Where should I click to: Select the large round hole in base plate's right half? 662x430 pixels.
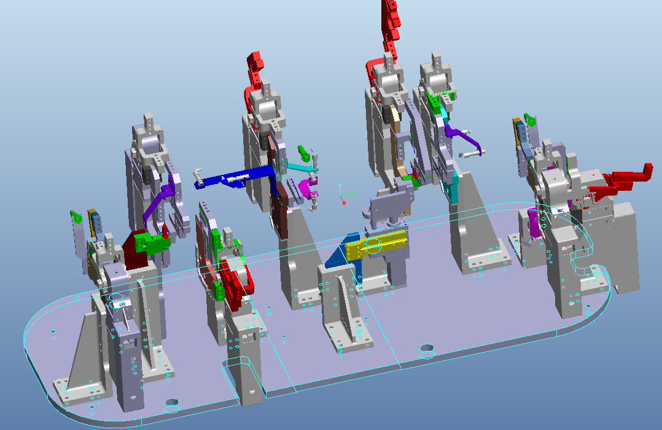tap(427, 348)
